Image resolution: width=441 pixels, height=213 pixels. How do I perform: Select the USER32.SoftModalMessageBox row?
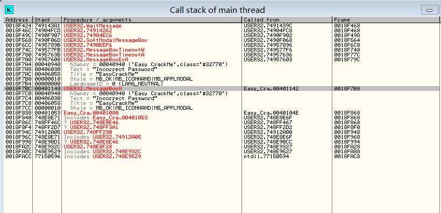pyautogui.click(x=105, y=40)
